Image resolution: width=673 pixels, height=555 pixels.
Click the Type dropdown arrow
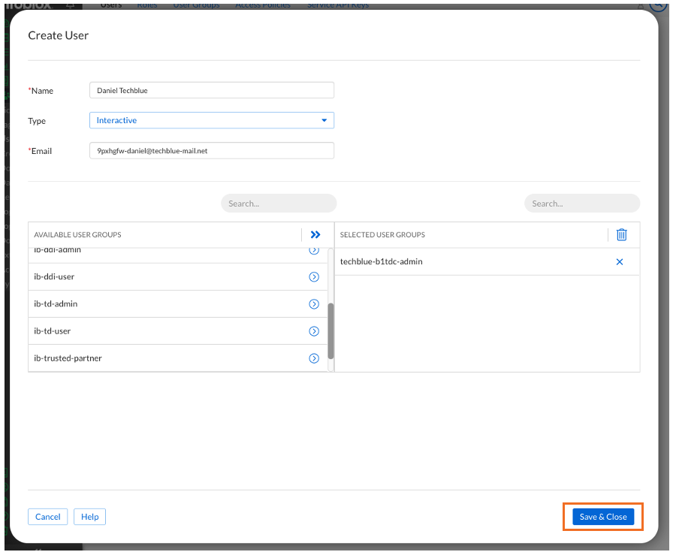324,120
